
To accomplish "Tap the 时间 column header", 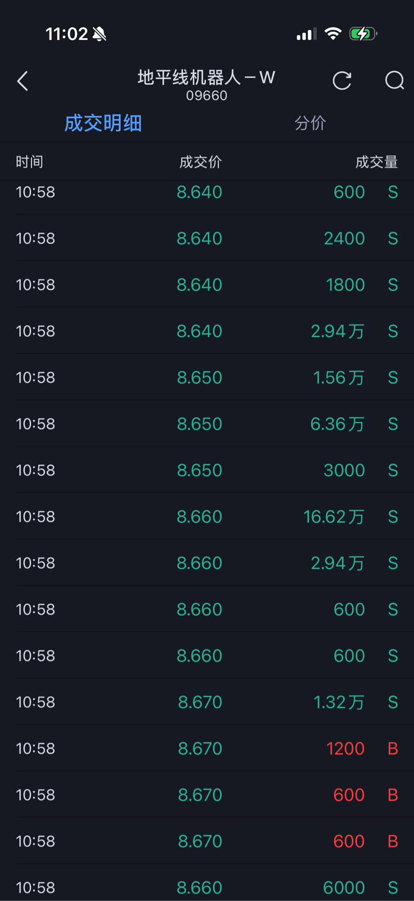I will [30, 162].
